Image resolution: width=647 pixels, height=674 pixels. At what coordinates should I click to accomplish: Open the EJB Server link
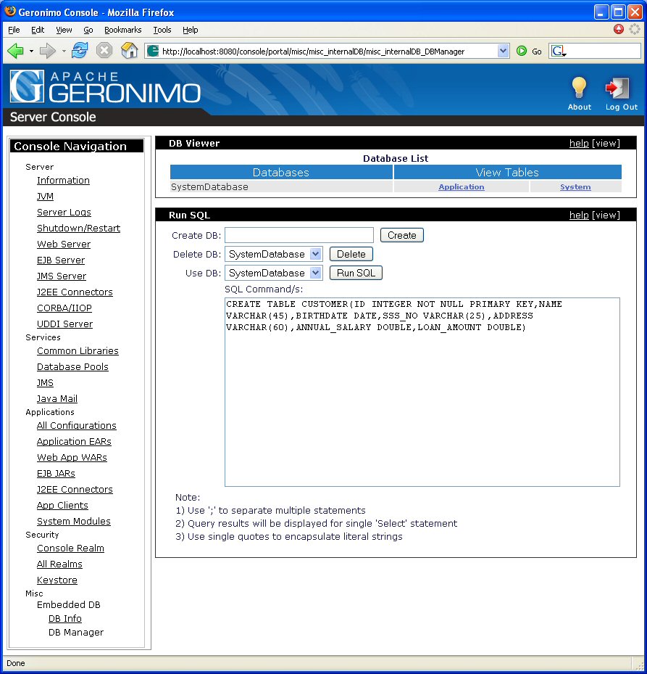61,260
